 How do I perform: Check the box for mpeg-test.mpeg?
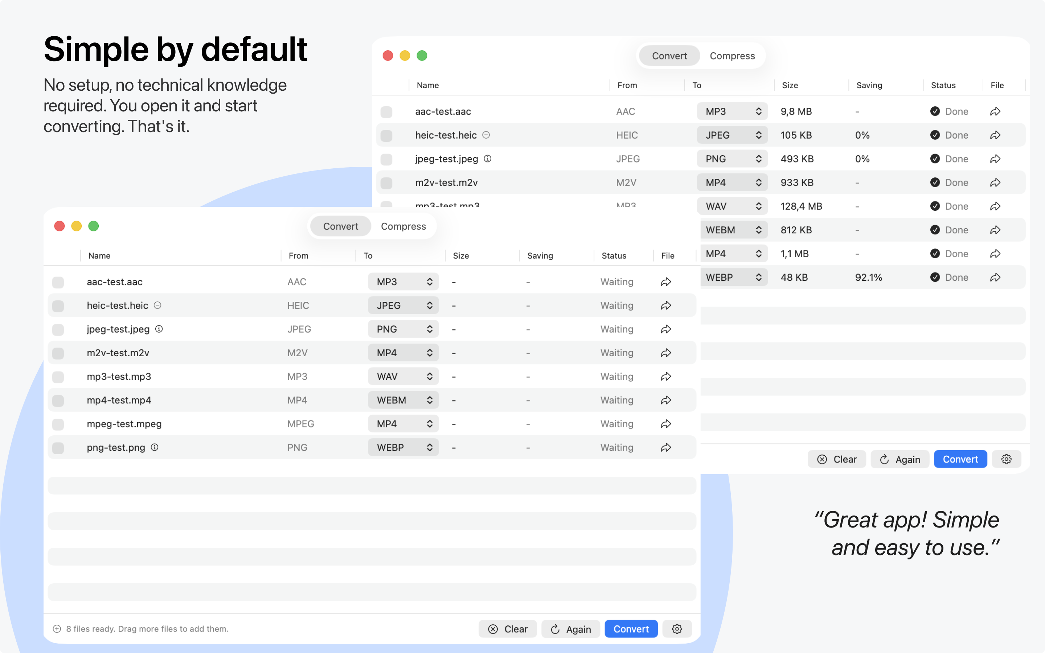(58, 424)
